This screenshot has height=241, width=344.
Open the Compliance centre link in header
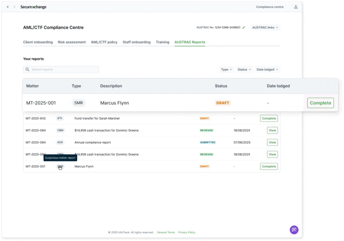(270, 7)
